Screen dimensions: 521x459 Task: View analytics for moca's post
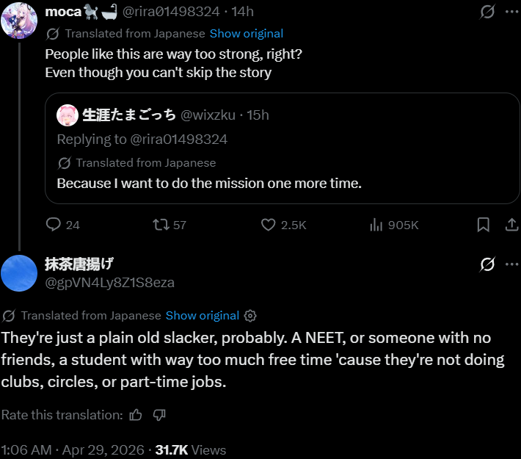(x=376, y=225)
